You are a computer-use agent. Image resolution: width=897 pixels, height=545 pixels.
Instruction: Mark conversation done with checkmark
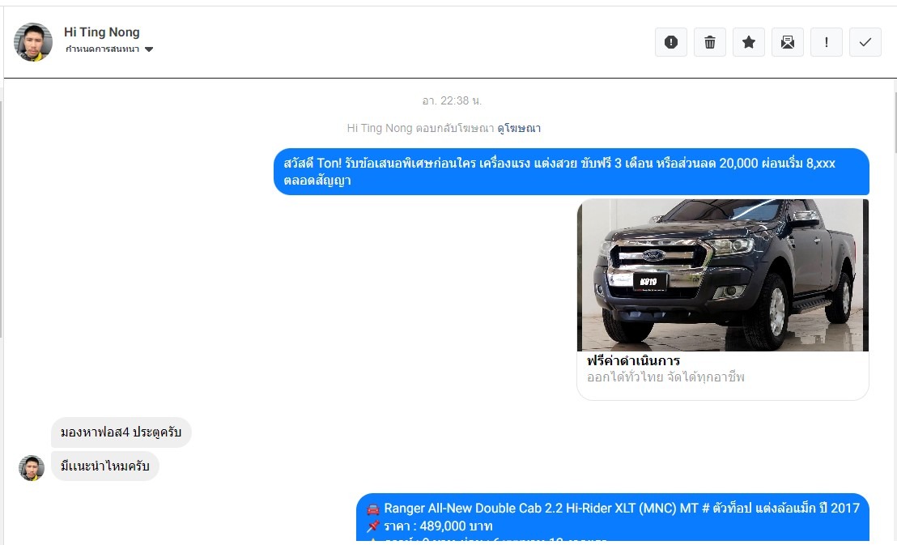click(865, 42)
